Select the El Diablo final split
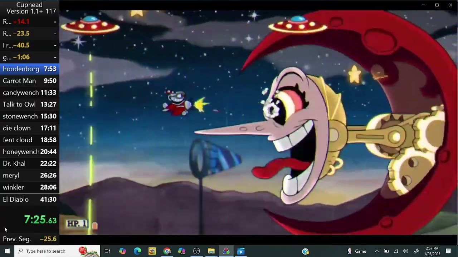 (30, 199)
